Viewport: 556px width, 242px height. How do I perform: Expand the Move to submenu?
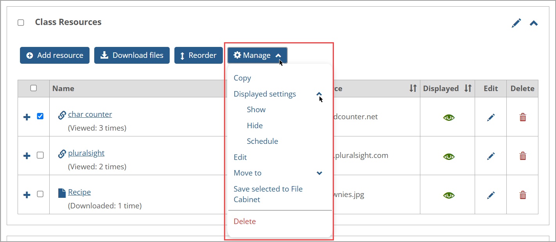pos(319,173)
